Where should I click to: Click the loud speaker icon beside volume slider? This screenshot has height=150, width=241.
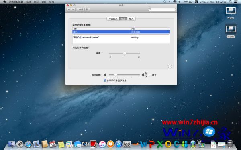tap(145, 75)
